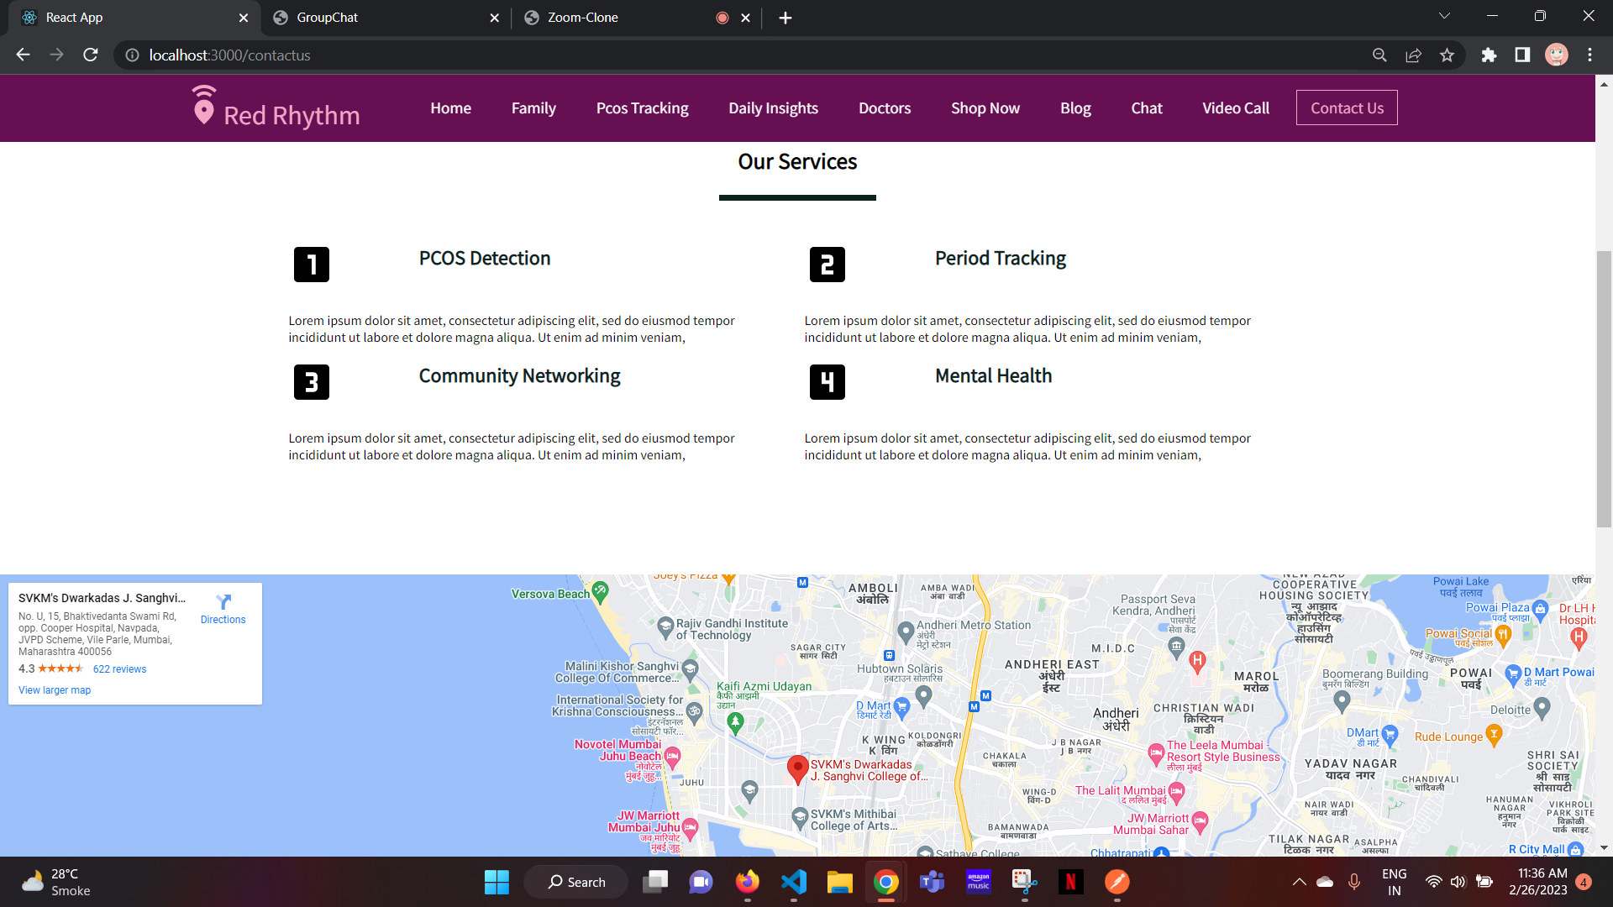Reload the page with refresh icon
1613x907 pixels.
click(x=91, y=55)
